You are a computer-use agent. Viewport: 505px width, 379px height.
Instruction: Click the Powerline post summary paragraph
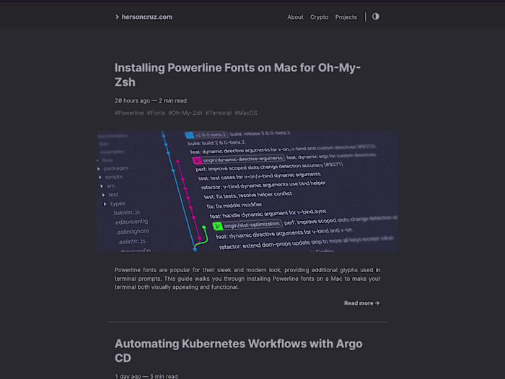click(247, 278)
